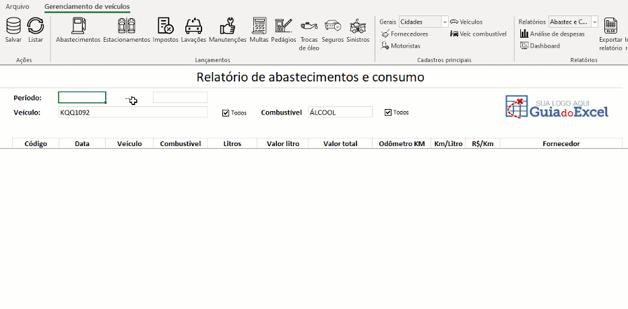Open the Manutenções icon
Image resolution: width=628 pixels, height=309 pixels.
[228, 26]
